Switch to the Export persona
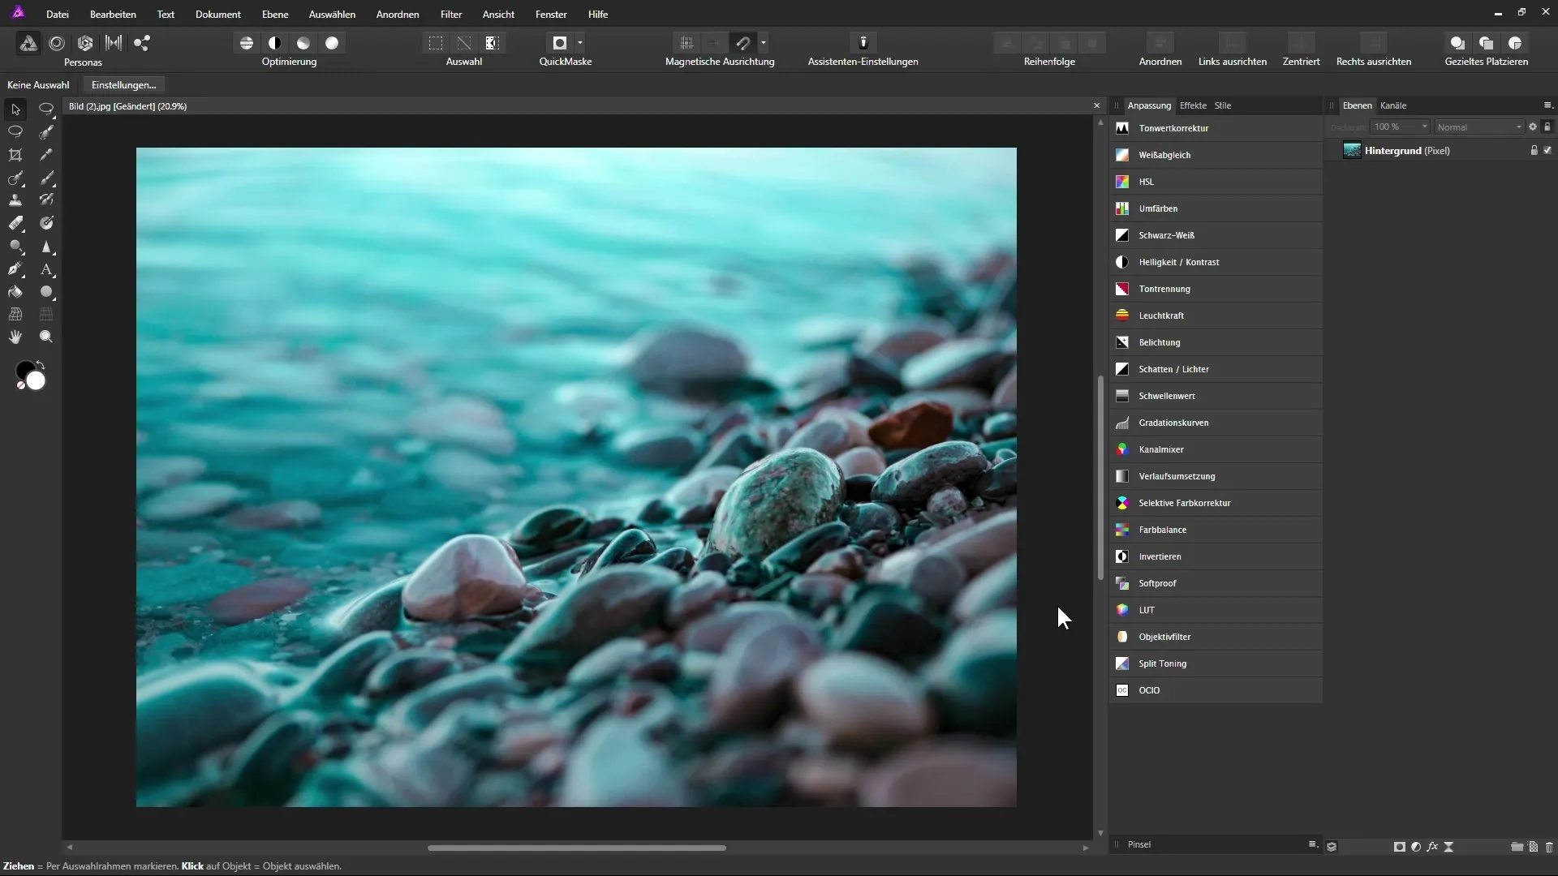Screen dimensions: 1558x876 pos(142,43)
